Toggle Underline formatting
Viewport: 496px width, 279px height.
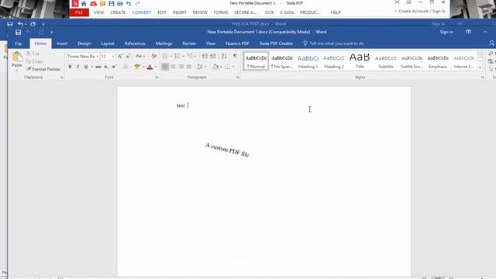pyautogui.click(x=86, y=67)
